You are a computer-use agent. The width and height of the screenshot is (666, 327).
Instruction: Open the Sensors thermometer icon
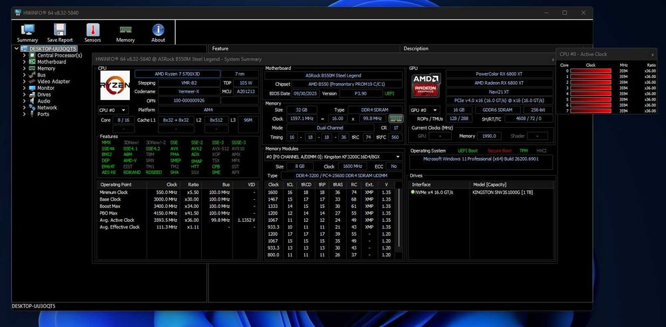[93, 30]
